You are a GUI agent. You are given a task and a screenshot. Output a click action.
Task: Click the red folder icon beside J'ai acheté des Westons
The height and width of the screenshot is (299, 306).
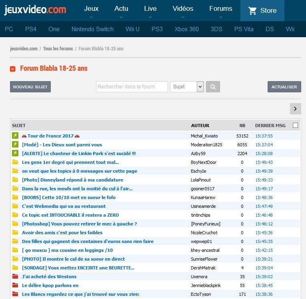tap(15, 277)
